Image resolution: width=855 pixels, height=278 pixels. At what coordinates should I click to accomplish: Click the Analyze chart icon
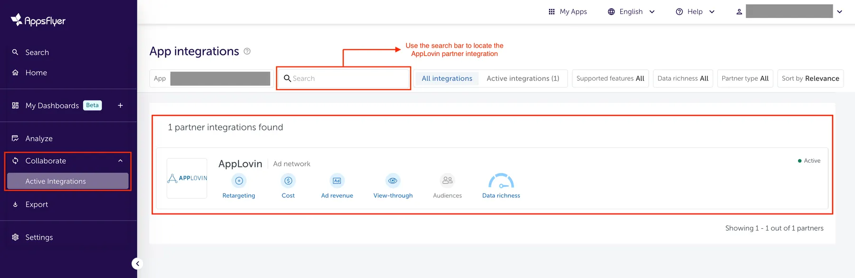point(15,139)
